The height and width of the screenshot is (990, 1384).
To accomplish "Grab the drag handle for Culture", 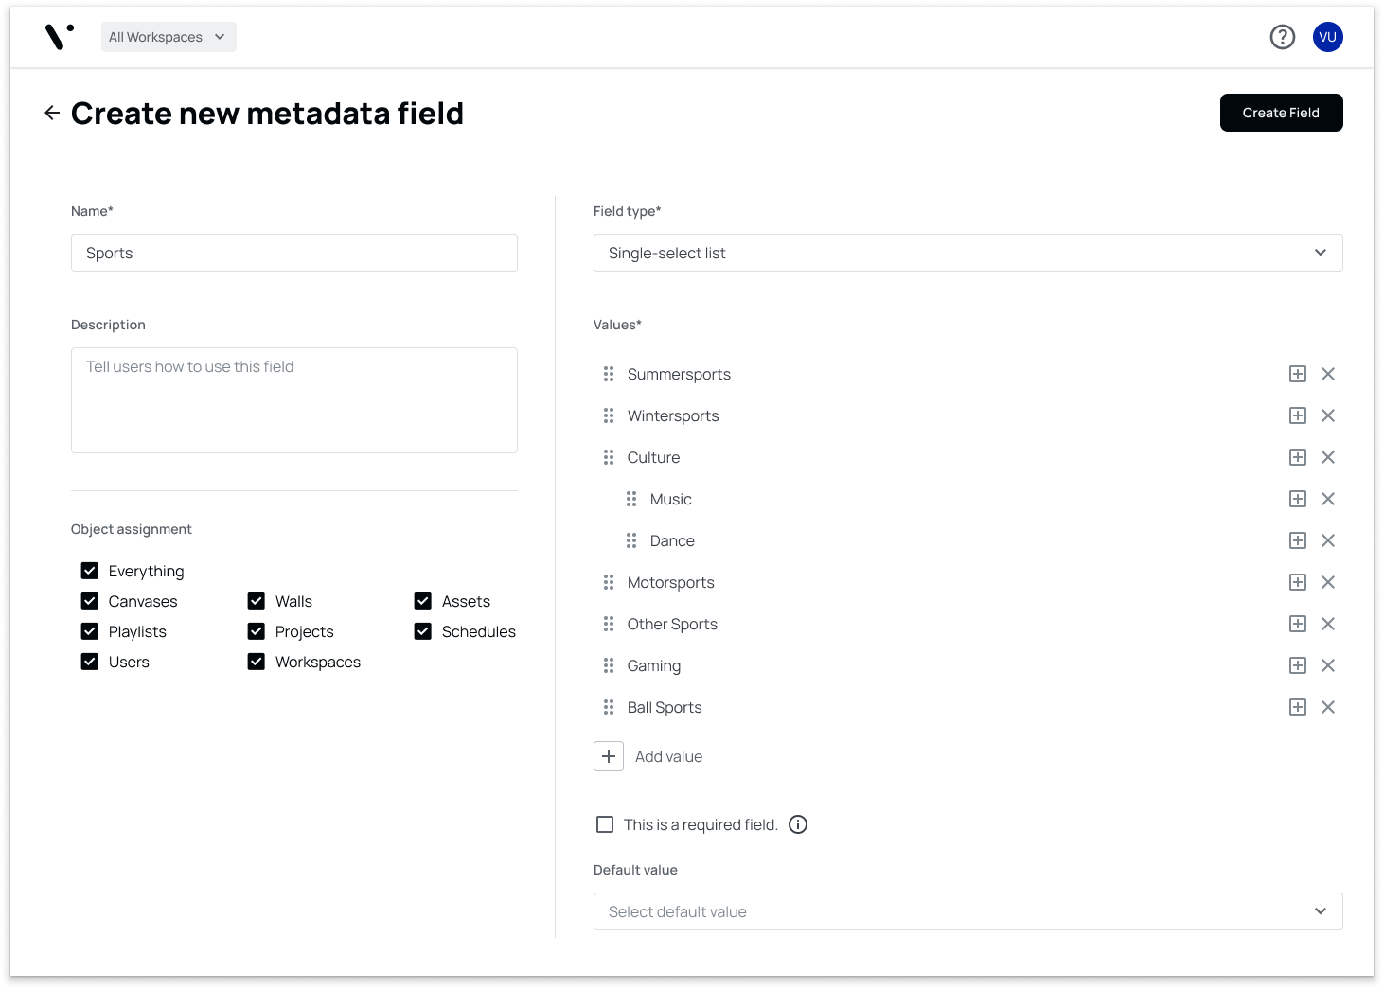I will [609, 457].
